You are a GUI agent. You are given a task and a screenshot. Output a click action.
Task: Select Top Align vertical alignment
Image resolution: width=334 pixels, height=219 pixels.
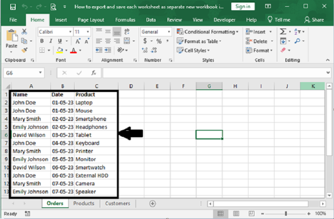[99, 31]
